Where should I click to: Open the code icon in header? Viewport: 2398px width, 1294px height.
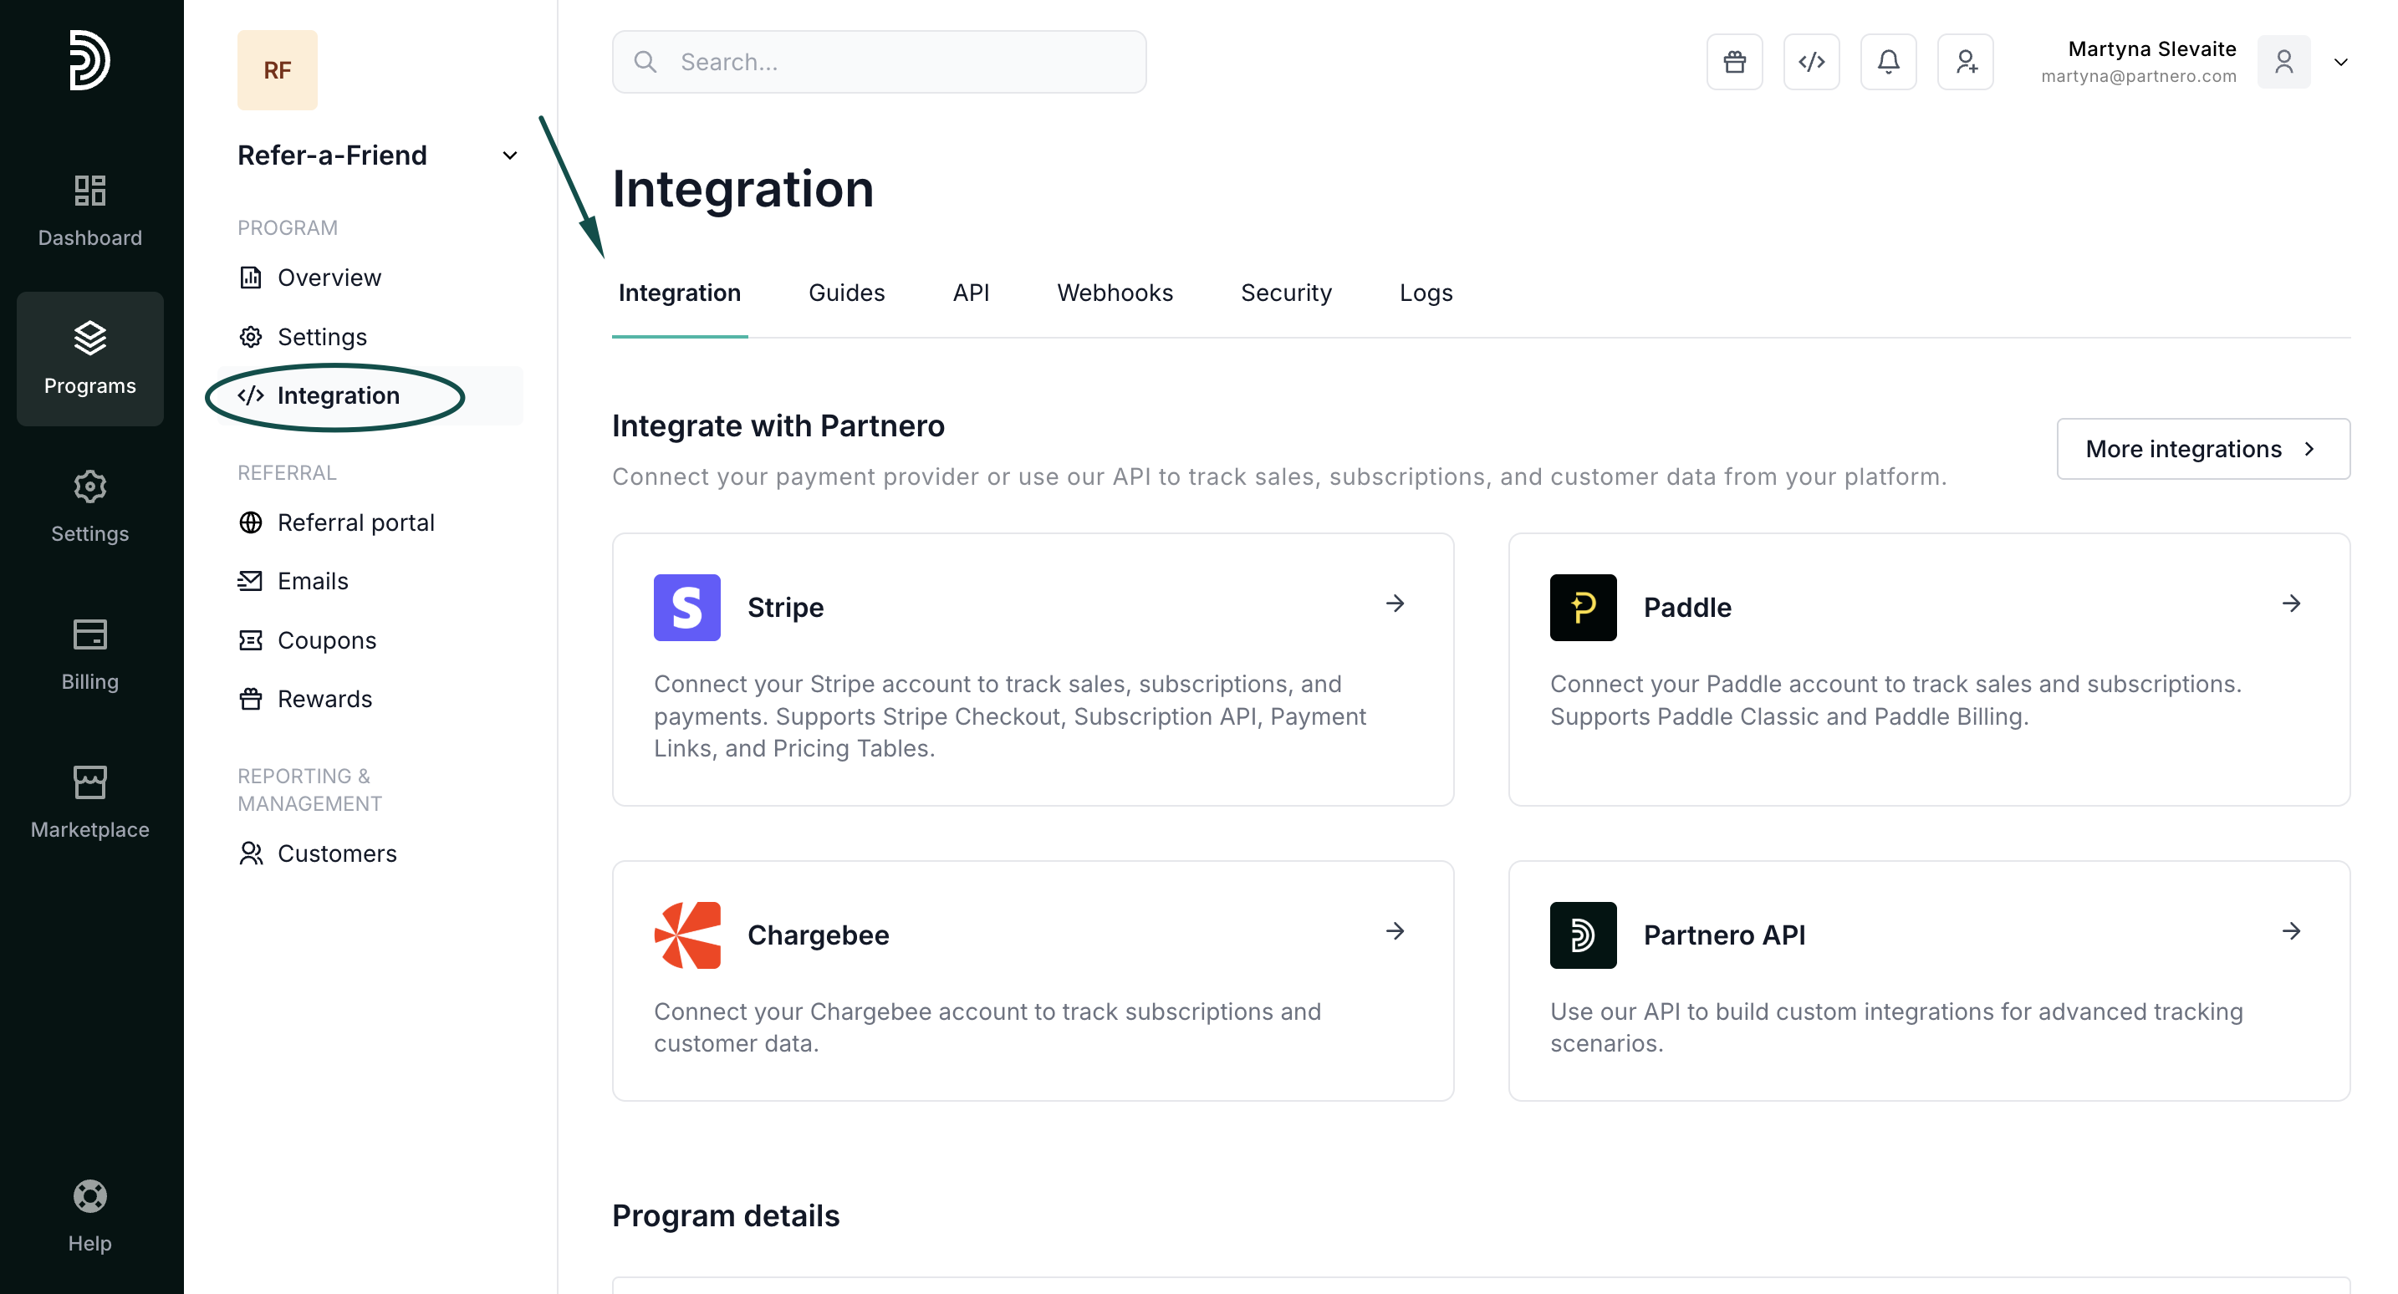pyautogui.click(x=1810, y=63)
